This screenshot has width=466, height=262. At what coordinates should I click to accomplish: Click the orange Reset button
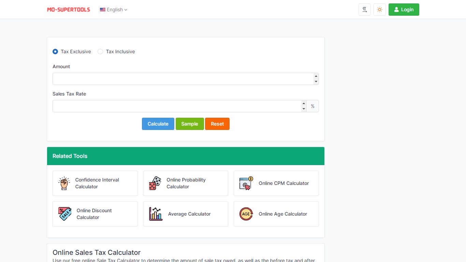(x=217, y=124)
